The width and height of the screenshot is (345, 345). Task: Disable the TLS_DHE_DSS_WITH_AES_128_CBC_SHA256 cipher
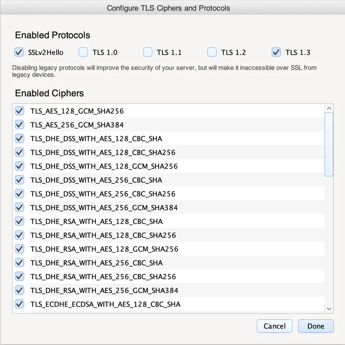19,152
